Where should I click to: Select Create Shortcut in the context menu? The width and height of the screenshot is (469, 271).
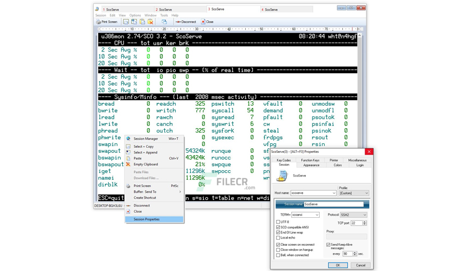pyautogui.click(x=154, y=198)
